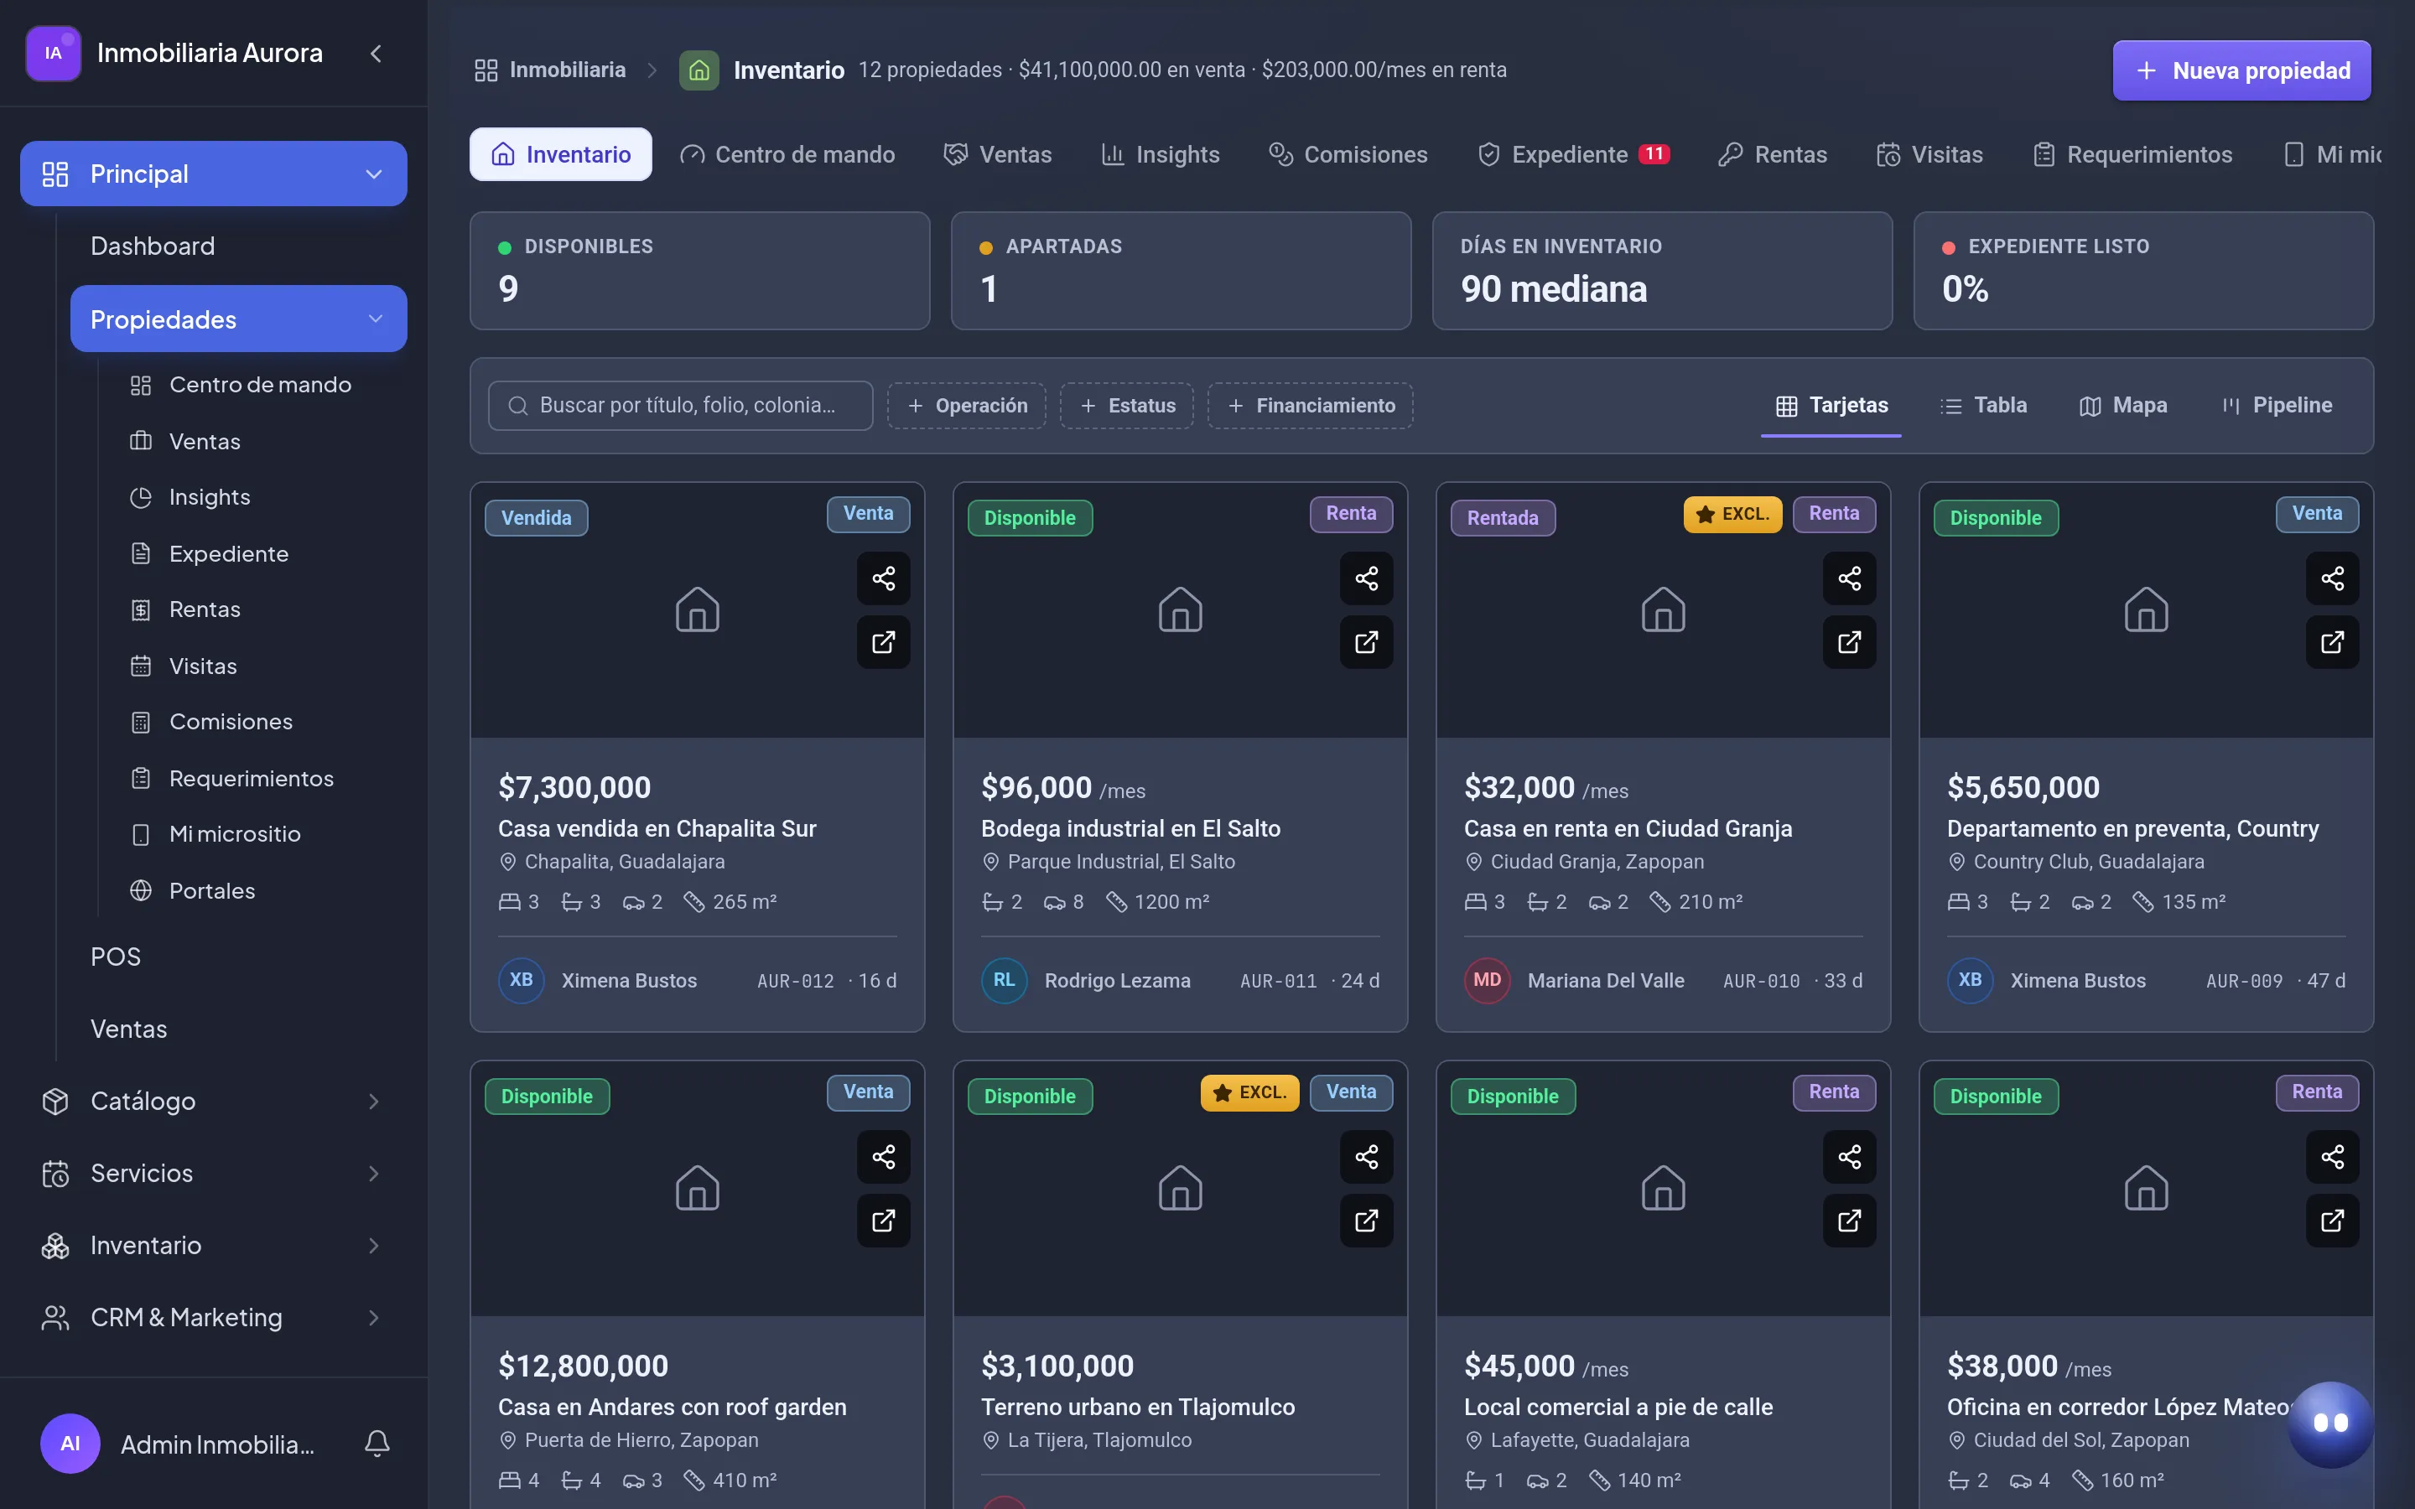Open Terreno urbano en Tlajomulco external link icon
The width and height of the screenshot is (2415, 1509).
pos(1366,1221)
